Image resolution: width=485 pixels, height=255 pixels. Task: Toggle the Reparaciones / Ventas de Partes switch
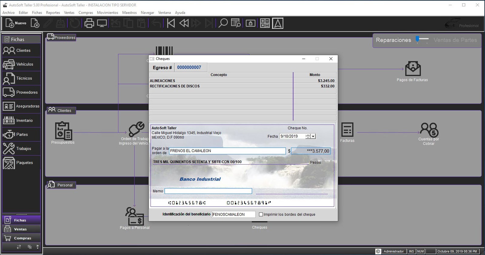(x=422, y=40)
